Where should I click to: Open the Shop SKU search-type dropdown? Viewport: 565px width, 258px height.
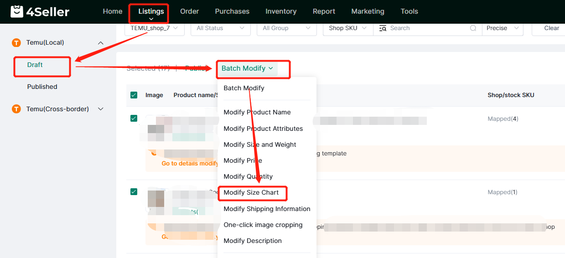348,28
